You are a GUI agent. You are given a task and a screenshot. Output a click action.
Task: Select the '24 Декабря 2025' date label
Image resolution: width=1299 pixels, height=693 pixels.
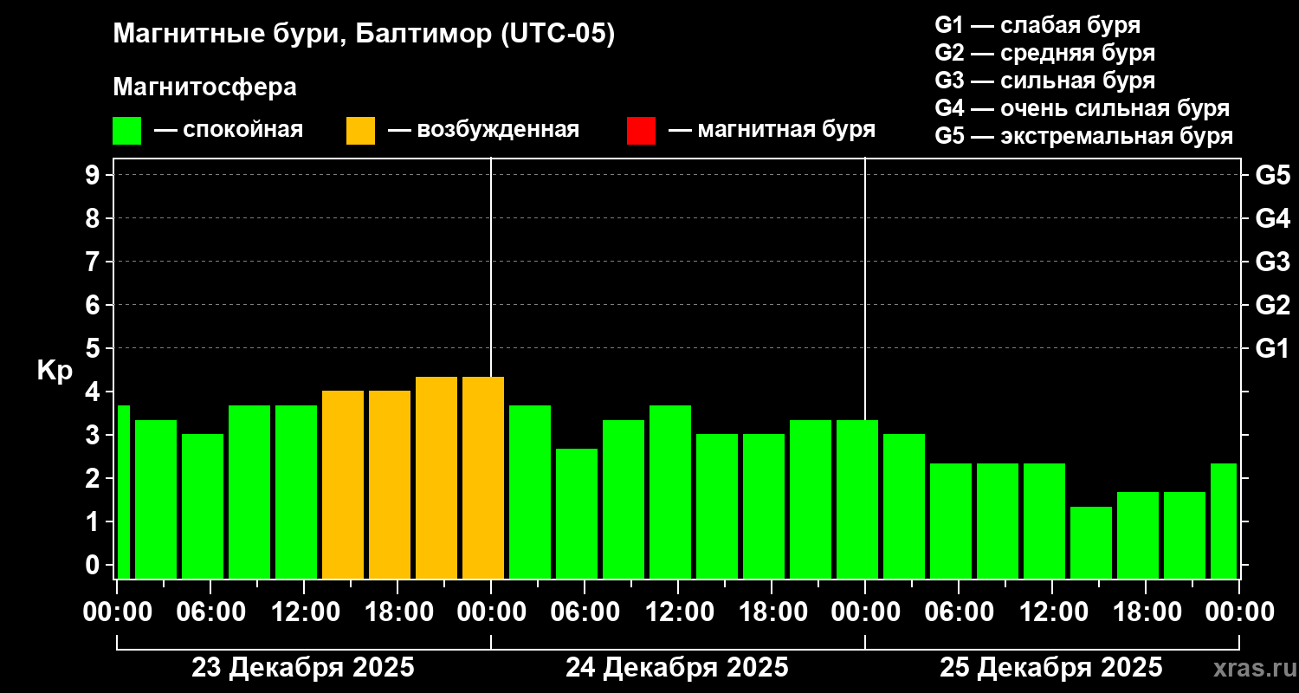click(677, 668)
